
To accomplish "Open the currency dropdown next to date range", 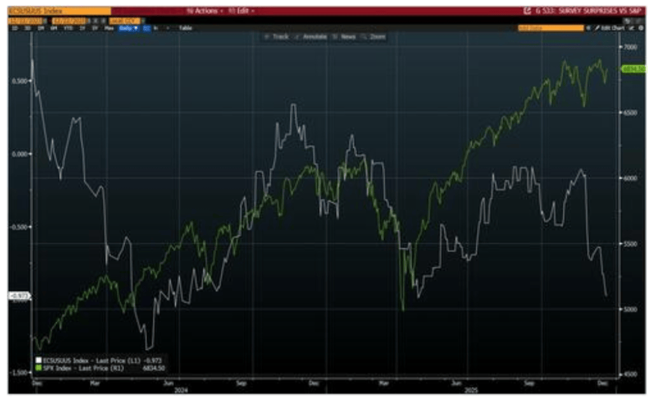I will point(127,20).
